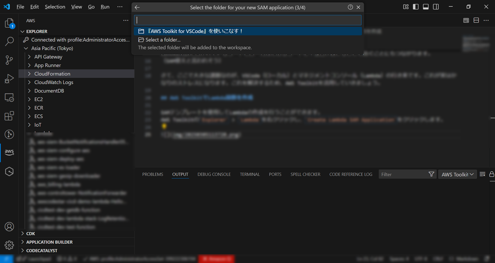Image resolution: width=495 pixels, height=263 pixels.
Task: Select the Search icon in activity bar
Action: tap(9, 41)
